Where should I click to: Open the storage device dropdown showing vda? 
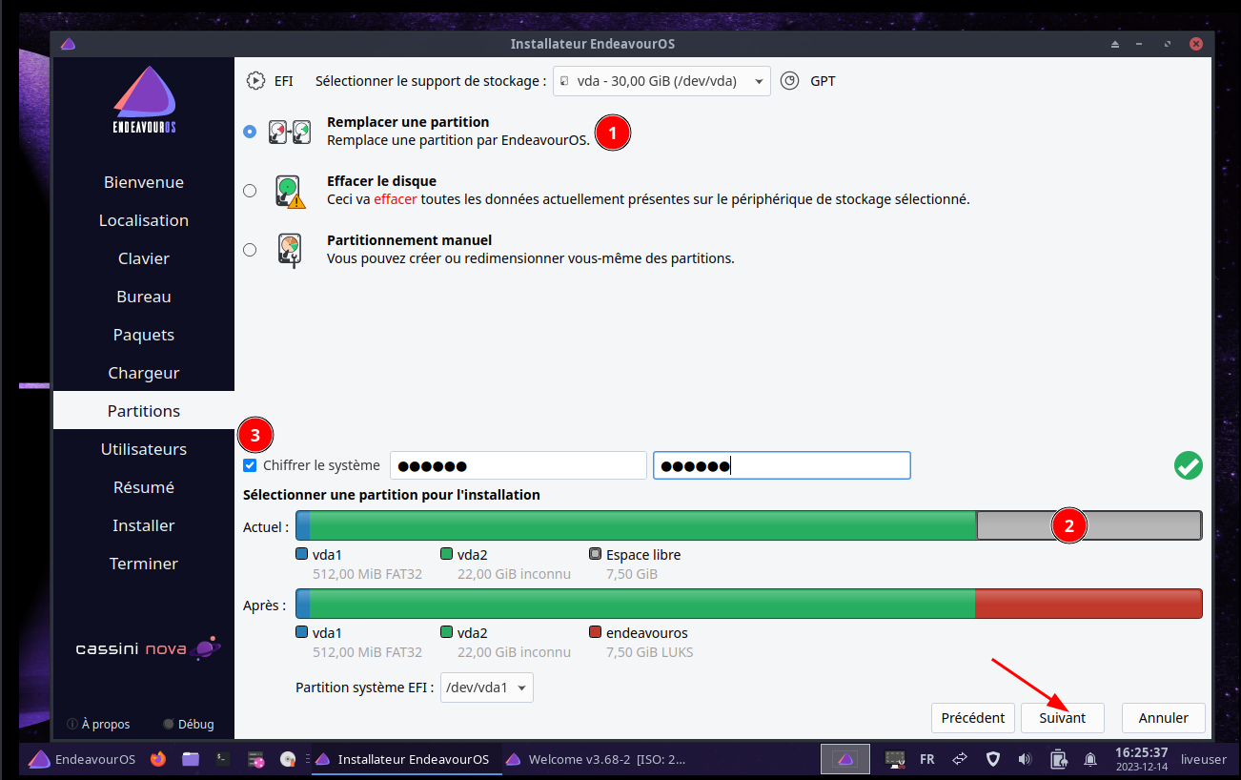click(661, 81)
